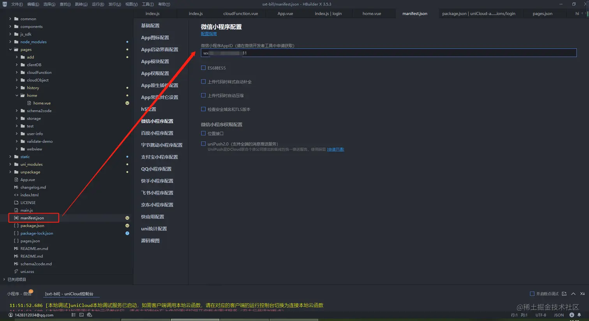Open package.json in the file tree
The width and height of the screenshot is (589, 321).
click(32, 226)
